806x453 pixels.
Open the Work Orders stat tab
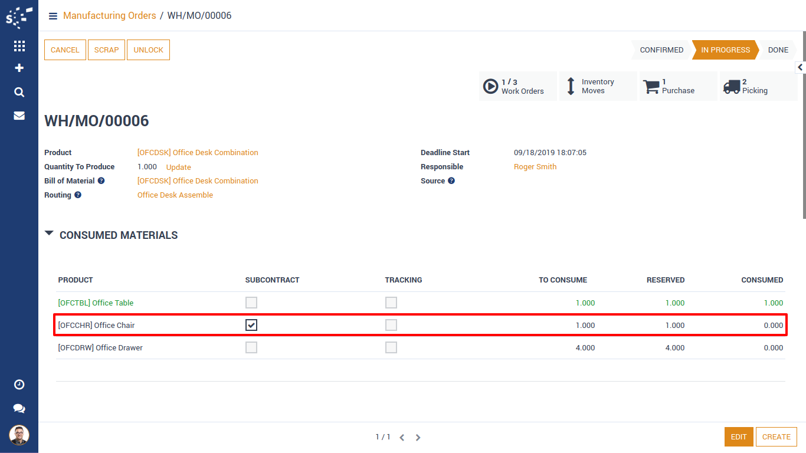(517, 87)
